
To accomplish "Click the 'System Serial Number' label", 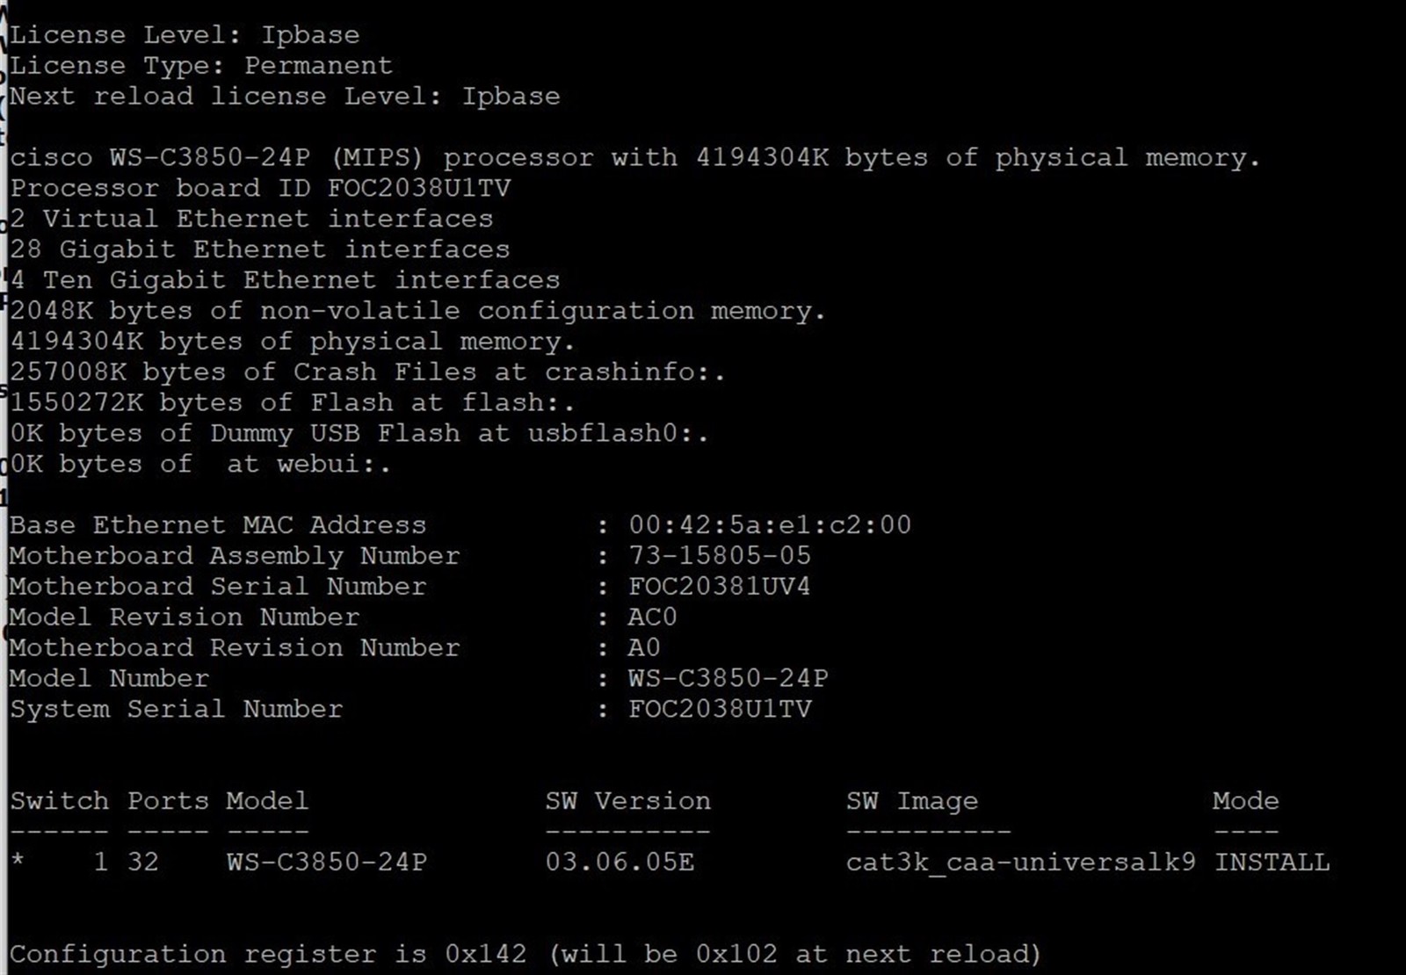I will pos(177,710).
